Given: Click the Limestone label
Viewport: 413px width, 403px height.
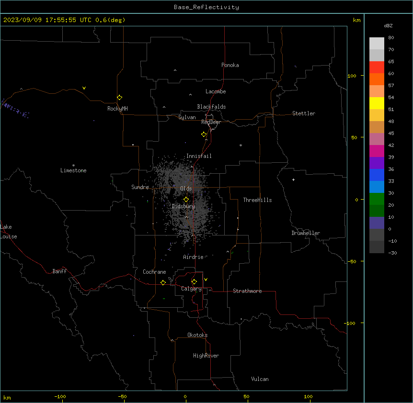Looking at the screenshot, I should (x=73, y=170).
